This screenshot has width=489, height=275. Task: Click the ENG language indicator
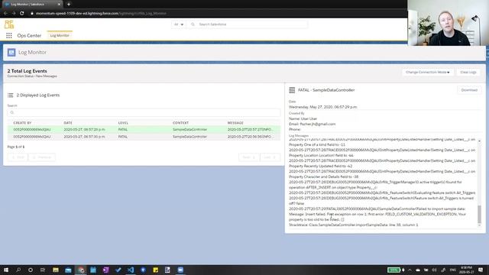[453, 270]
